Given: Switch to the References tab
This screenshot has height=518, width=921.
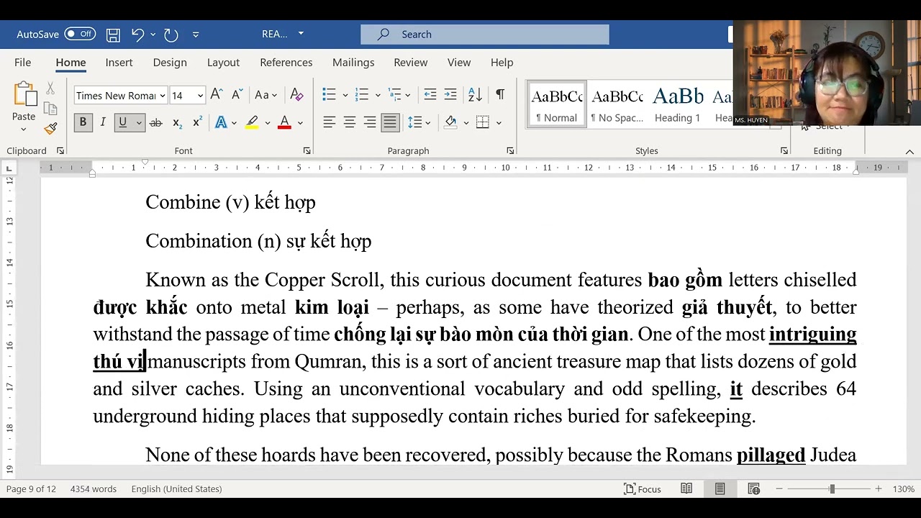Looking at the screenshot, I should 286,63.
